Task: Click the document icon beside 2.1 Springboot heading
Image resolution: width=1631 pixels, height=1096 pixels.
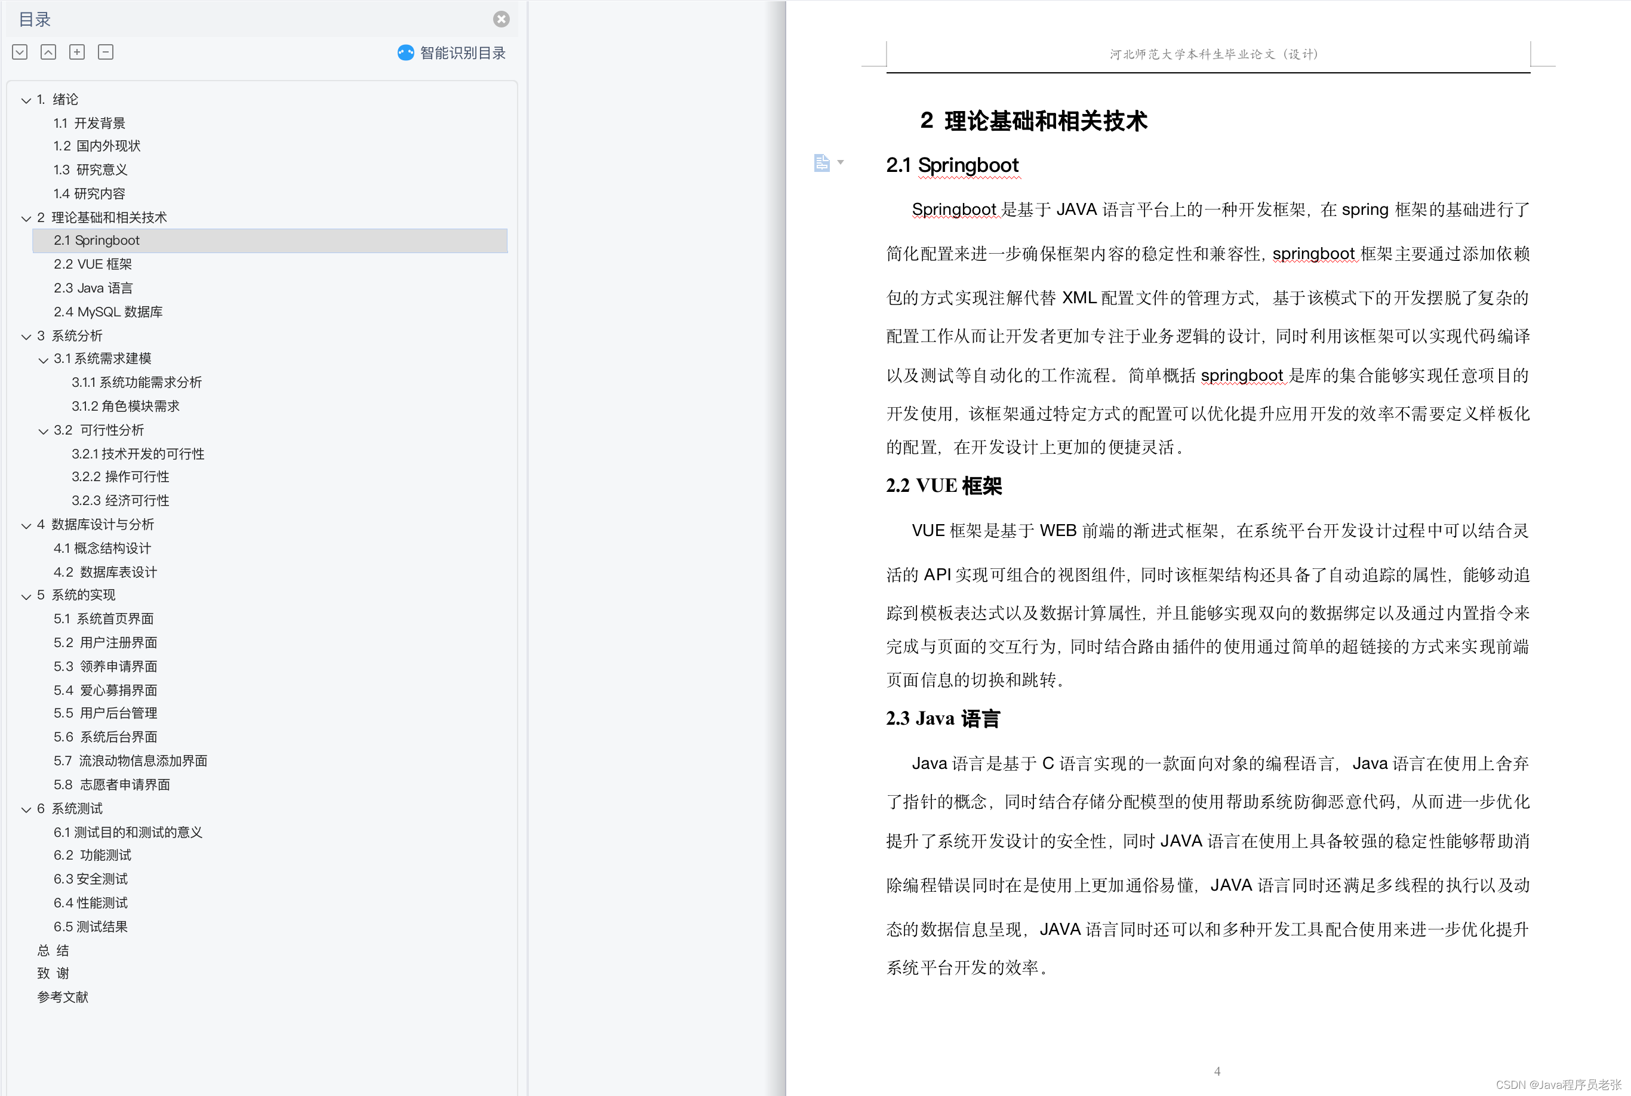Action: [821, 163]
